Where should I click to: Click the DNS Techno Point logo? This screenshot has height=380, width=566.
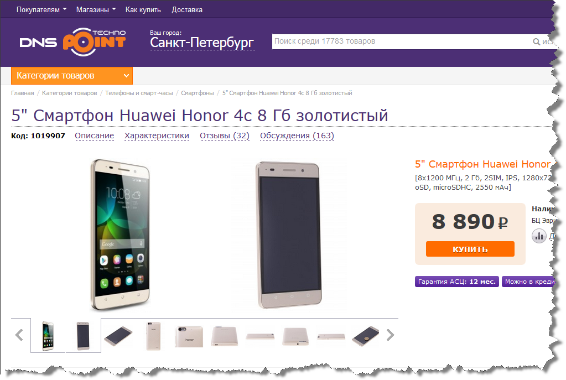pos(72,42)
